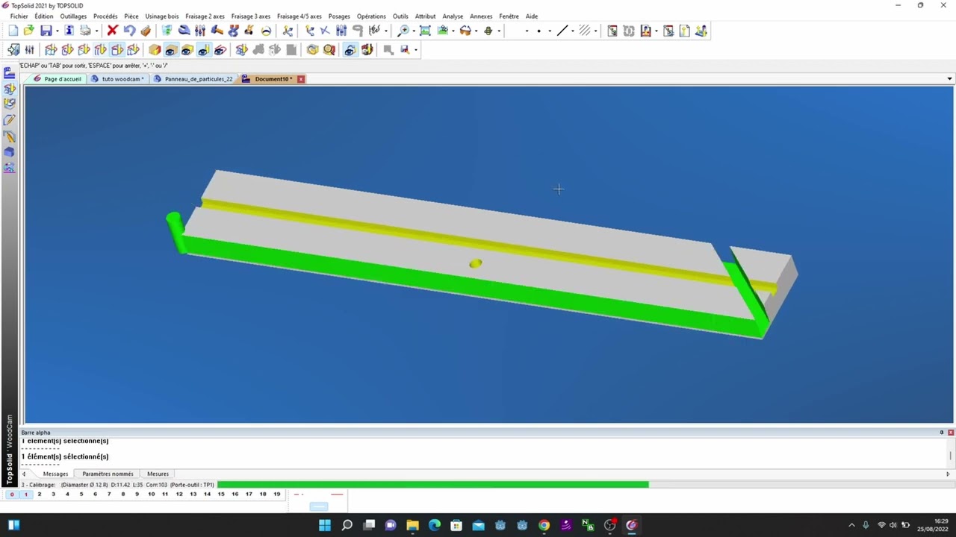Toggle layer 10 in the layer bar

[151, 494]
